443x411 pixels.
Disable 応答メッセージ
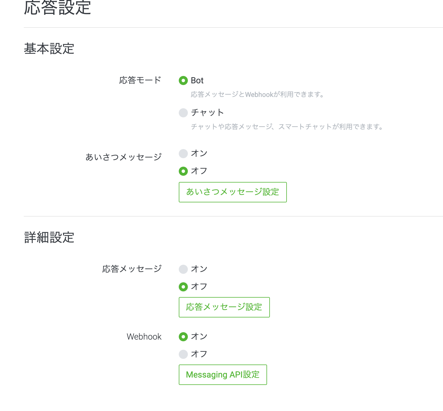183,287
